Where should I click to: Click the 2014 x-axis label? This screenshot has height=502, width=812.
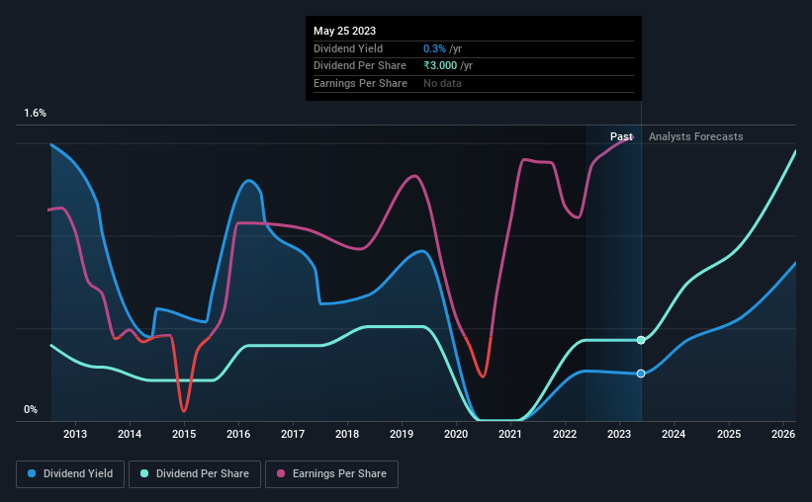pyautogui.click(x=130, y=434)
